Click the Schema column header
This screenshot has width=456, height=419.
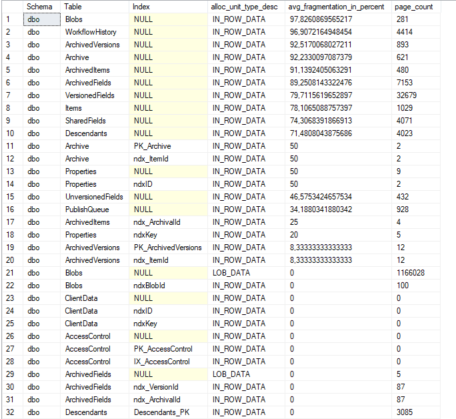[39, 6]
